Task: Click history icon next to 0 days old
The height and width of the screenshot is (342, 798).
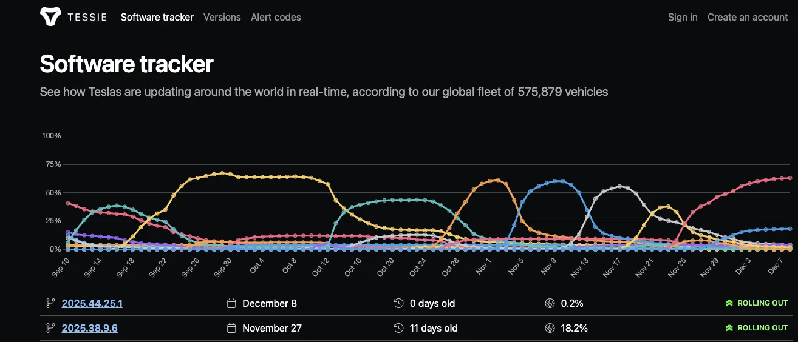Action: click(x=398, y=303)
